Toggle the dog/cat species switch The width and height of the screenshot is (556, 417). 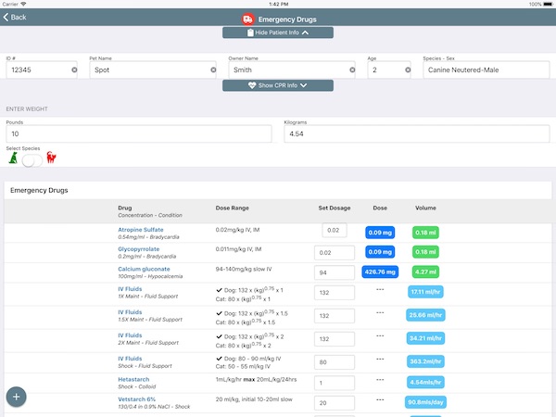pos(32,160)
